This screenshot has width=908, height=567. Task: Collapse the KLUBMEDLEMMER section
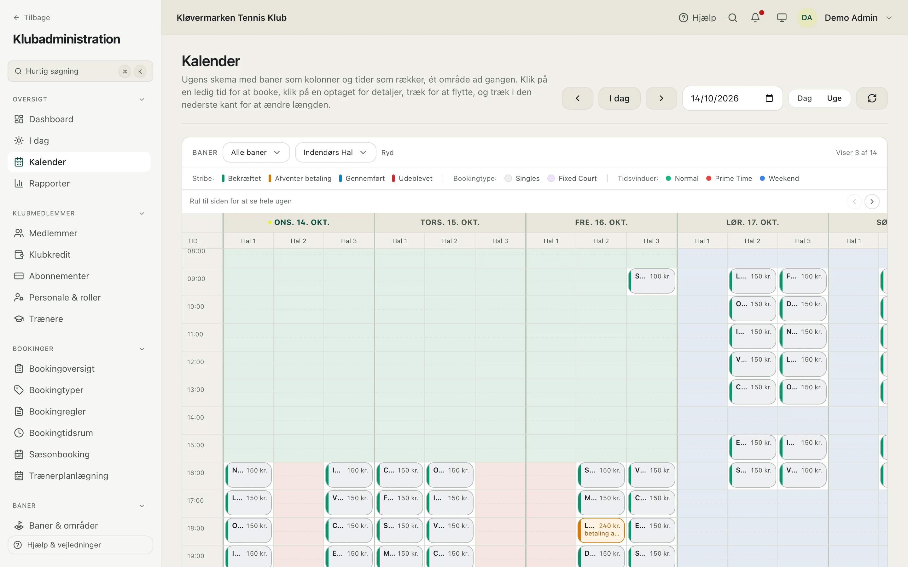142,213
